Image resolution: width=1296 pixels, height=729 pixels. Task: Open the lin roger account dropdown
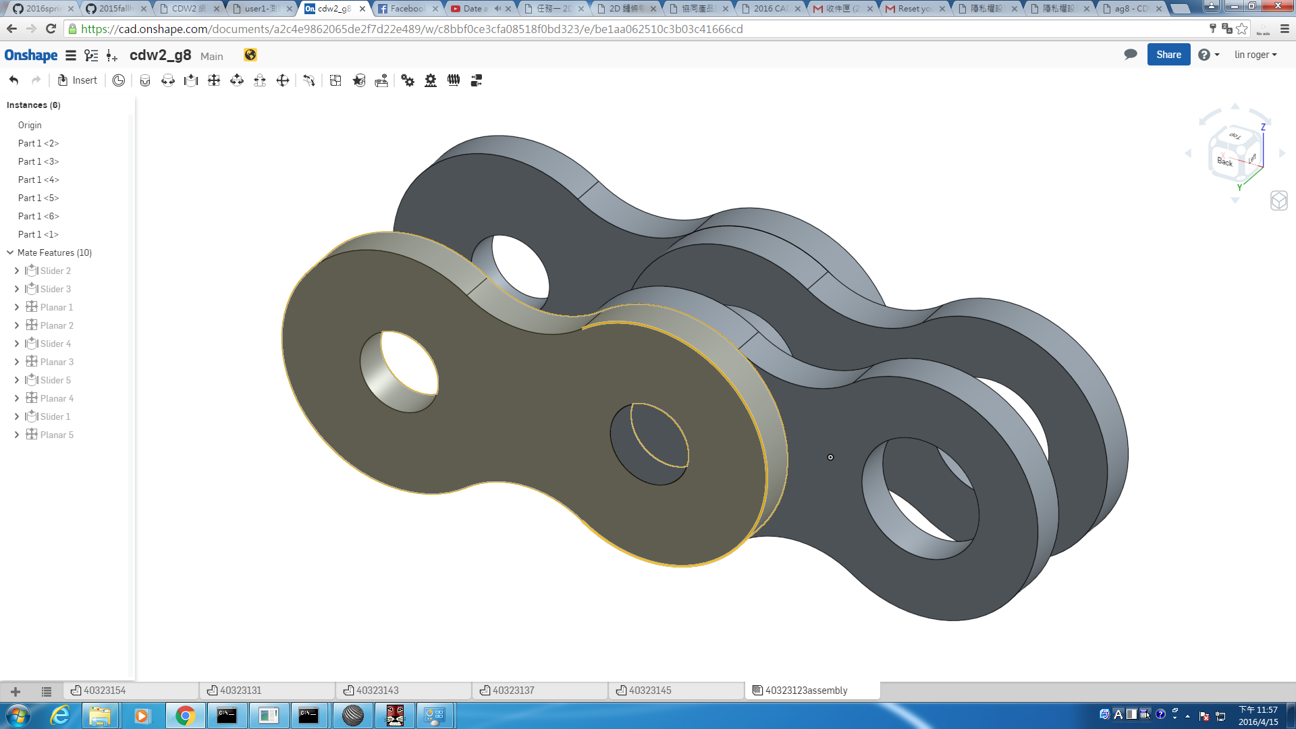(1255, 55)
